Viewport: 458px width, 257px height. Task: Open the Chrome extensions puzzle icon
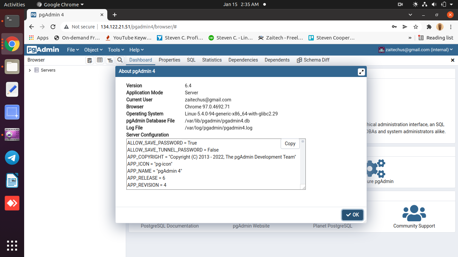pos(429,27)
